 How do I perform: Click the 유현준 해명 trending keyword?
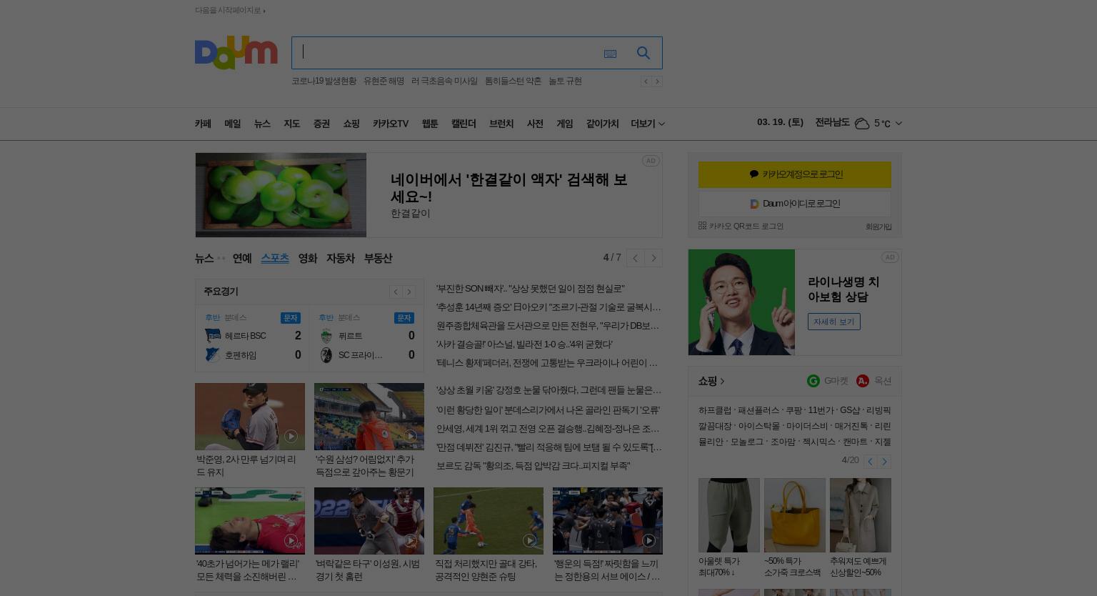(x=384, y=81)
